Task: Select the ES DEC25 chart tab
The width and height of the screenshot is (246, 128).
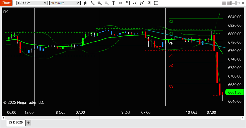Action: [16, 122]
